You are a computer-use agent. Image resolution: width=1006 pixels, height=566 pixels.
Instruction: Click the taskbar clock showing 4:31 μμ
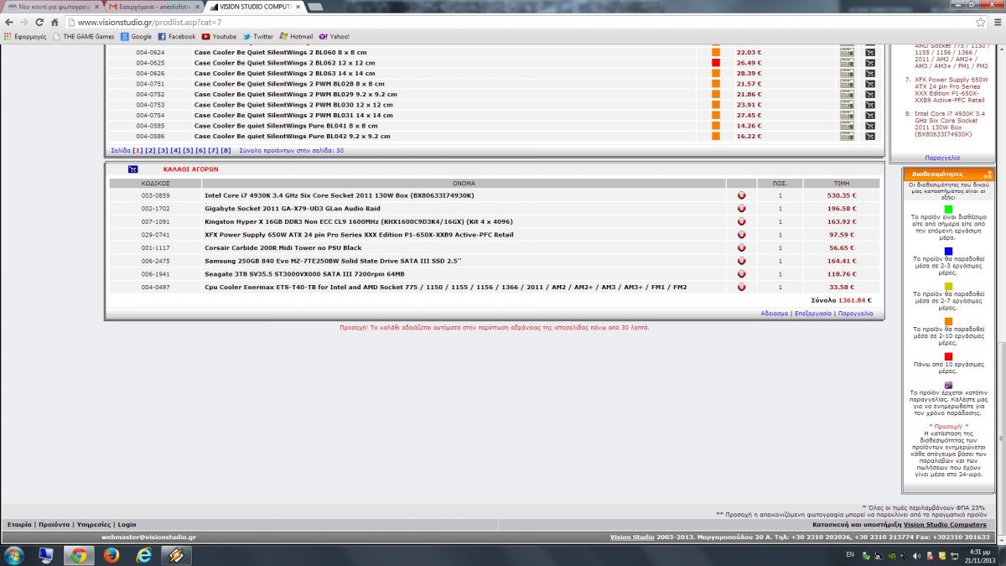click(980, 555)
